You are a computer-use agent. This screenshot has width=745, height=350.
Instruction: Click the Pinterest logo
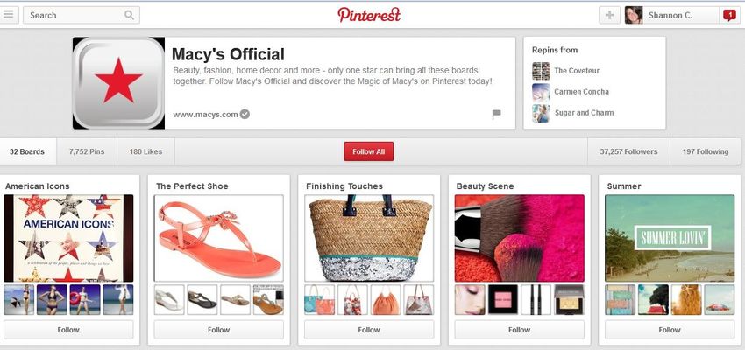pos(369,15)
